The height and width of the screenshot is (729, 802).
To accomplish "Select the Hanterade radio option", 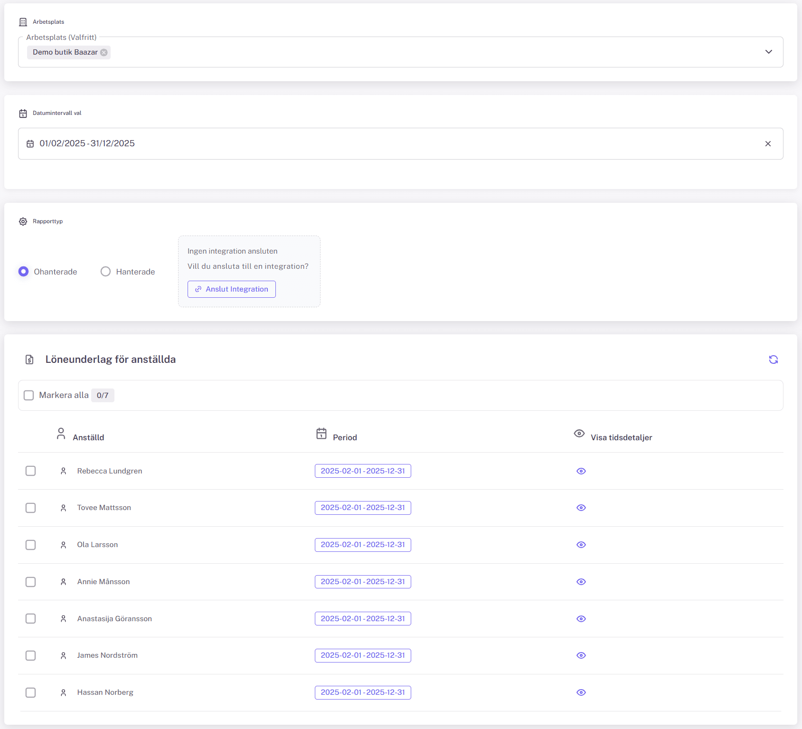I will [x=105, y=272].
